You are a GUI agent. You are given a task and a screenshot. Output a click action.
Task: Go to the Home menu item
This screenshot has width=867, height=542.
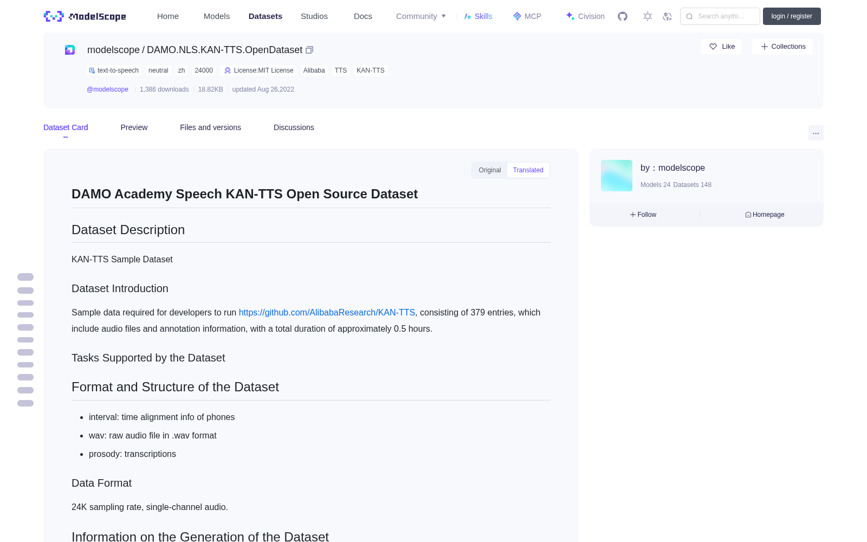point(168,16)
